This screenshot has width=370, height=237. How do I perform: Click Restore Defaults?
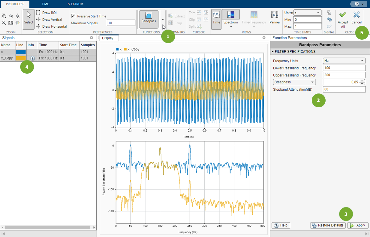[327, 225]
